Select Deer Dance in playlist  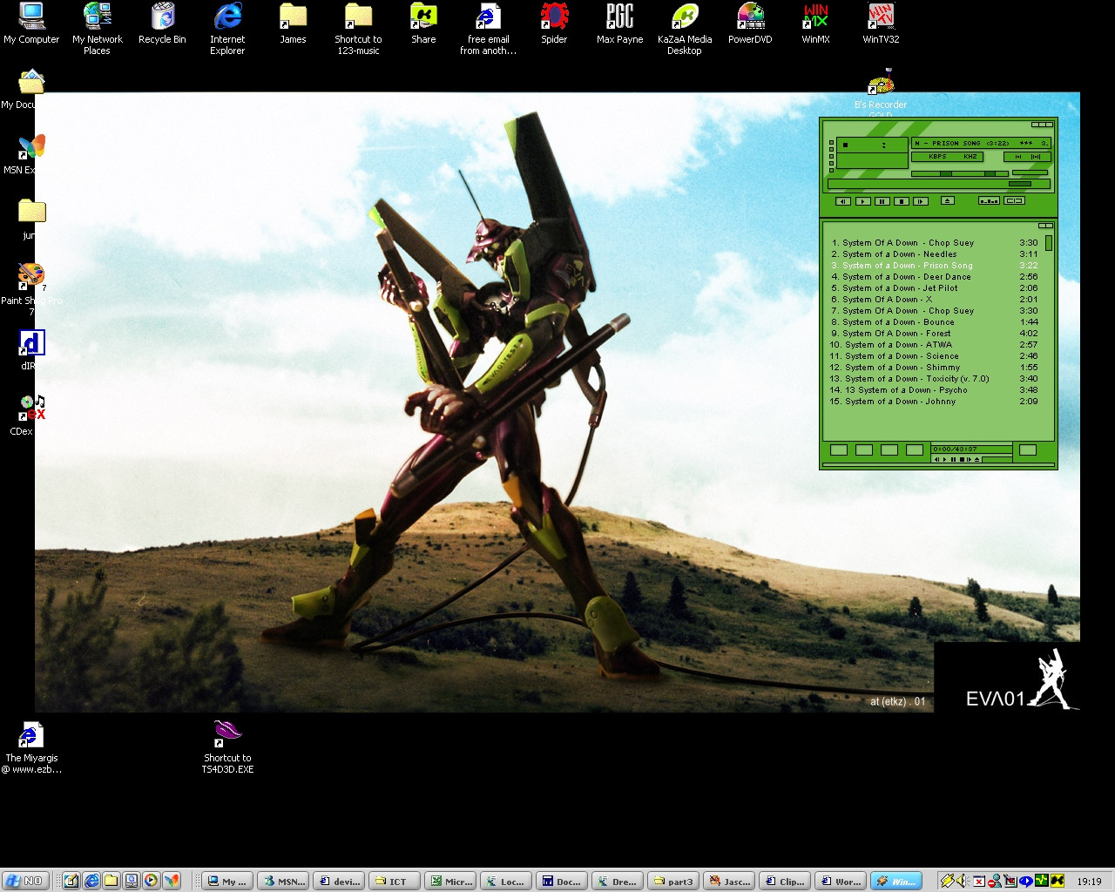pyautogui.click(x=935, y=277)
